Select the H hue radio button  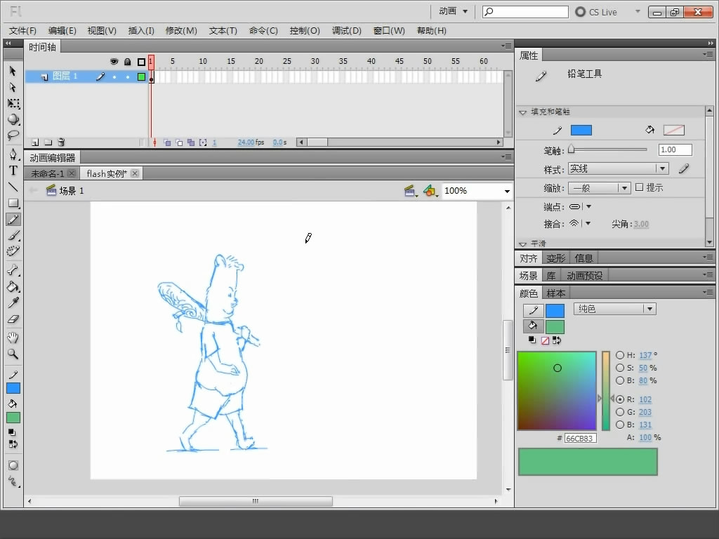(620, 355)
